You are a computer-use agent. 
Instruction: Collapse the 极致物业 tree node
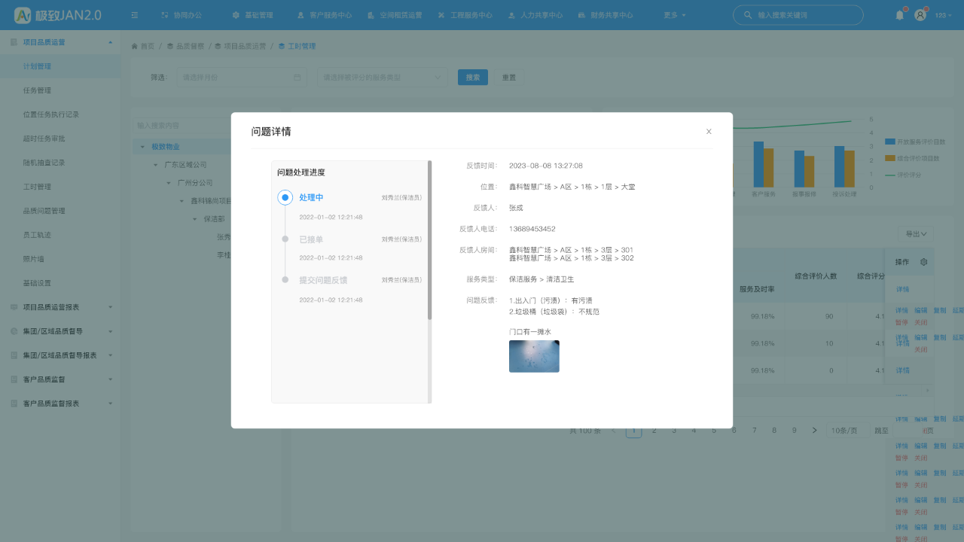[x=142, y=147]
